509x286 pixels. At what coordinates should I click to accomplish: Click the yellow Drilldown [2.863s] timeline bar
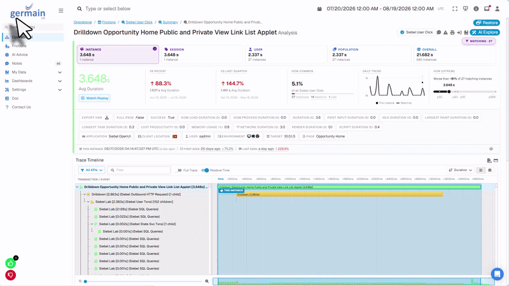point(340,194)
